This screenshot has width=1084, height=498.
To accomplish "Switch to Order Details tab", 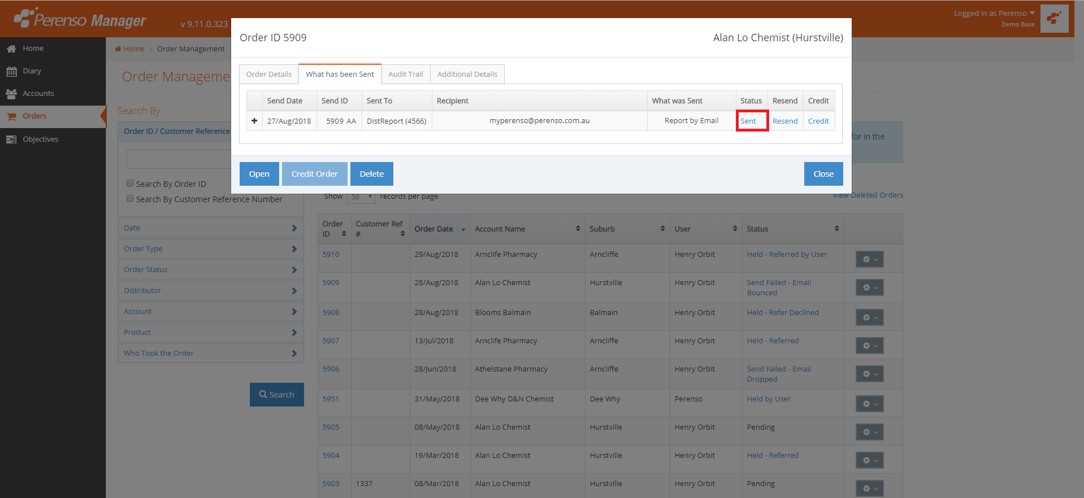I will click(269, 74).
